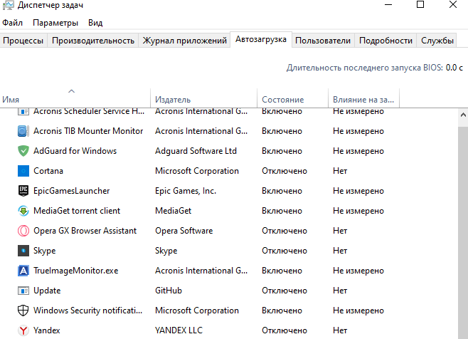The width and height of the screenshot is (468, 339).
Task: Click the GitHub Update entry icon
Action: pyautogui.click(x=23, y=291)
